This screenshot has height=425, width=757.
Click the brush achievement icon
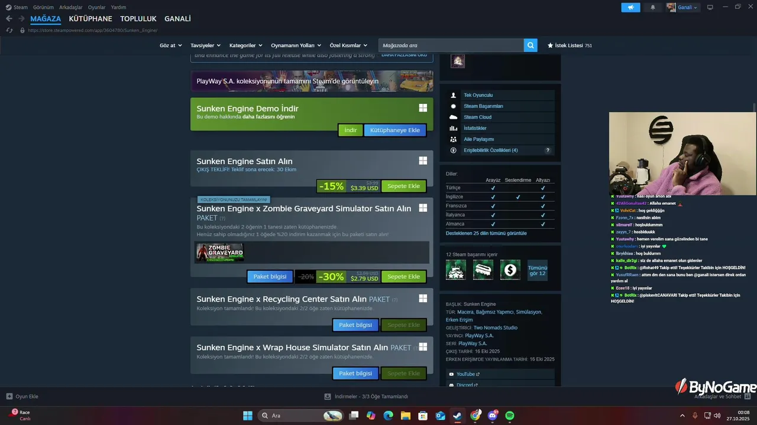pyautogui.click(x=483, y=270)
